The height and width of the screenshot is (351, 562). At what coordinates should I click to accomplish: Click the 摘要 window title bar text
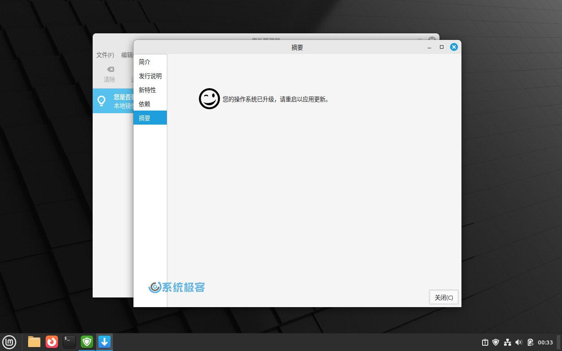click(x=297, y=47)
